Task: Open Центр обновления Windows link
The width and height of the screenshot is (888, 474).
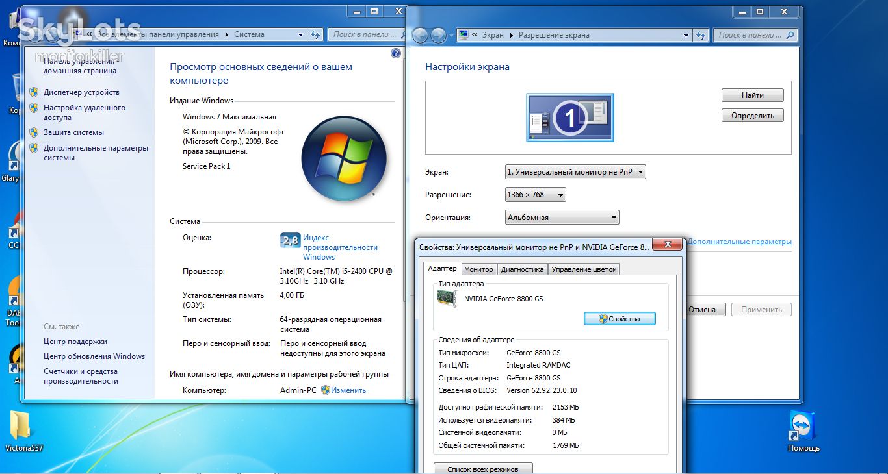Action: 94,356
